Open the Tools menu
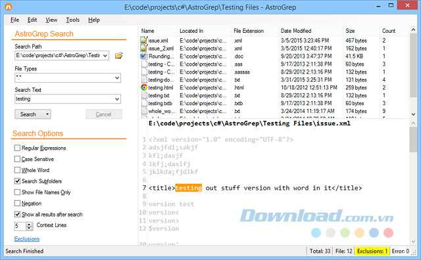The image size is (421, 260). point(73,20)
